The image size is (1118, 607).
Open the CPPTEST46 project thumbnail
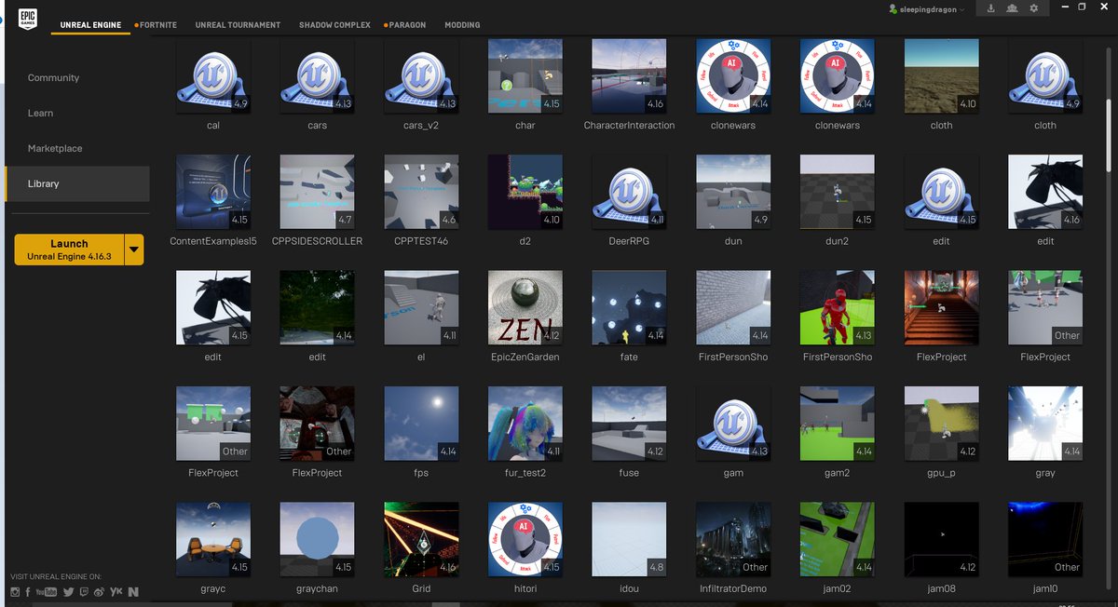click(421, 192)
